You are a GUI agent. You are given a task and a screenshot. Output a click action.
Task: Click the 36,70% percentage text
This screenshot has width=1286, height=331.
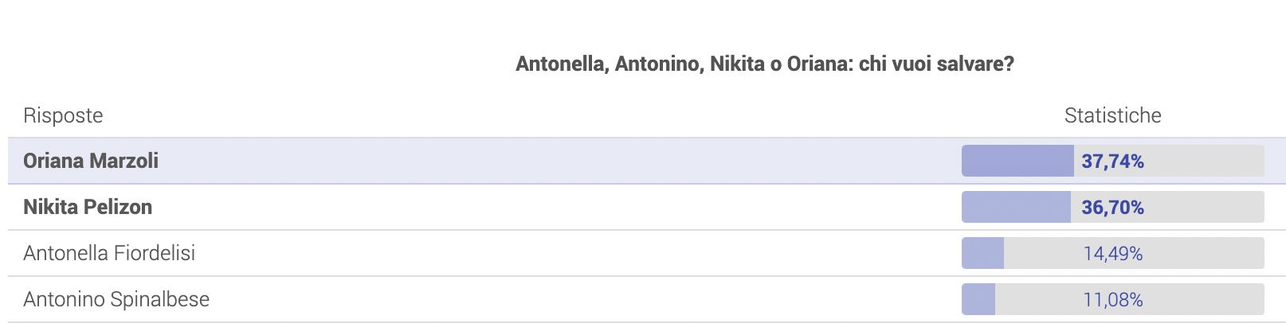pyautogui.click(x=1112, y=208)
